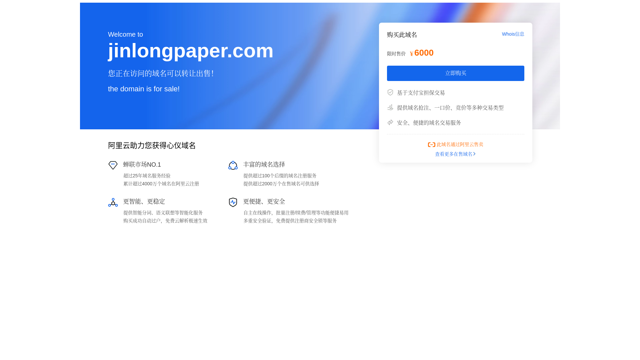Open 查看更多在售域名 link

coord(453,154)
